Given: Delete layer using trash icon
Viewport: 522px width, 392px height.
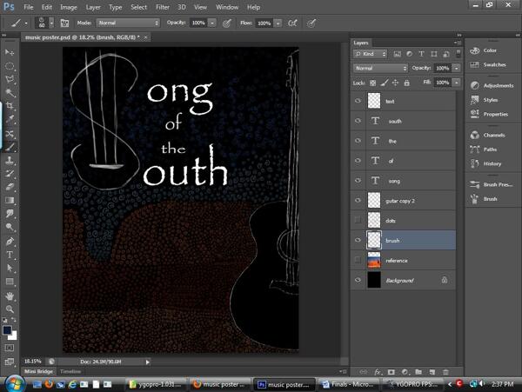Looking at the screenshot, I should (x=445, y=371).
